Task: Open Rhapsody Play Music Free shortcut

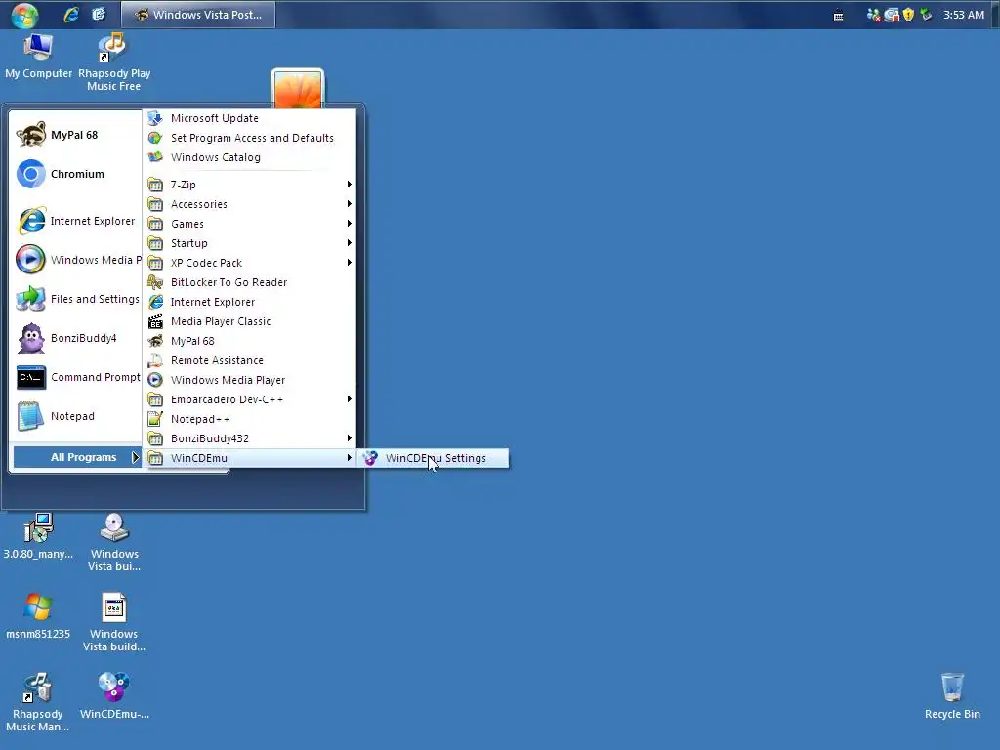Action: pos(114,62)
